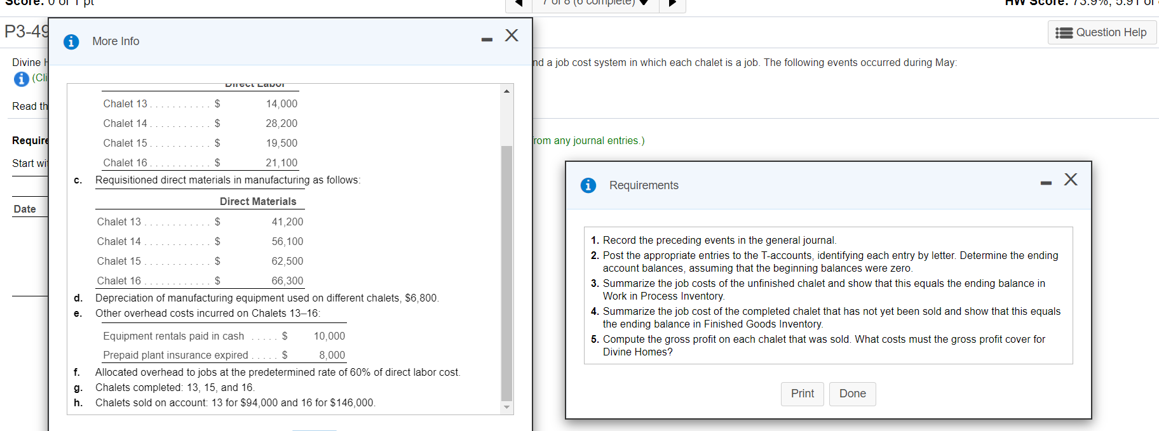The width and height of the screenshot is (1159, 431).
Task: Click the allocated overhead 60% rate line
Action: point(278,373)
